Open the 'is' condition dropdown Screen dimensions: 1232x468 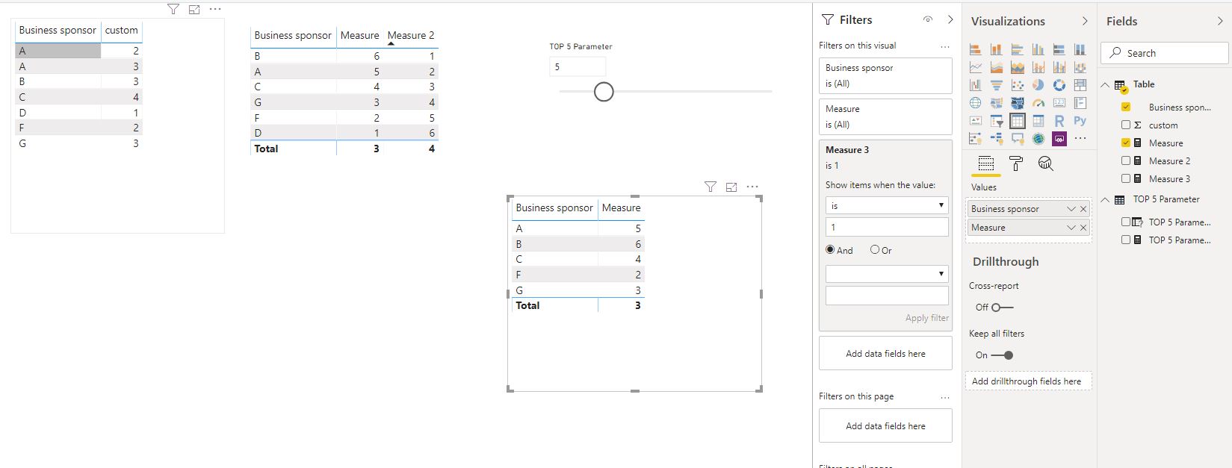[887, 205]
